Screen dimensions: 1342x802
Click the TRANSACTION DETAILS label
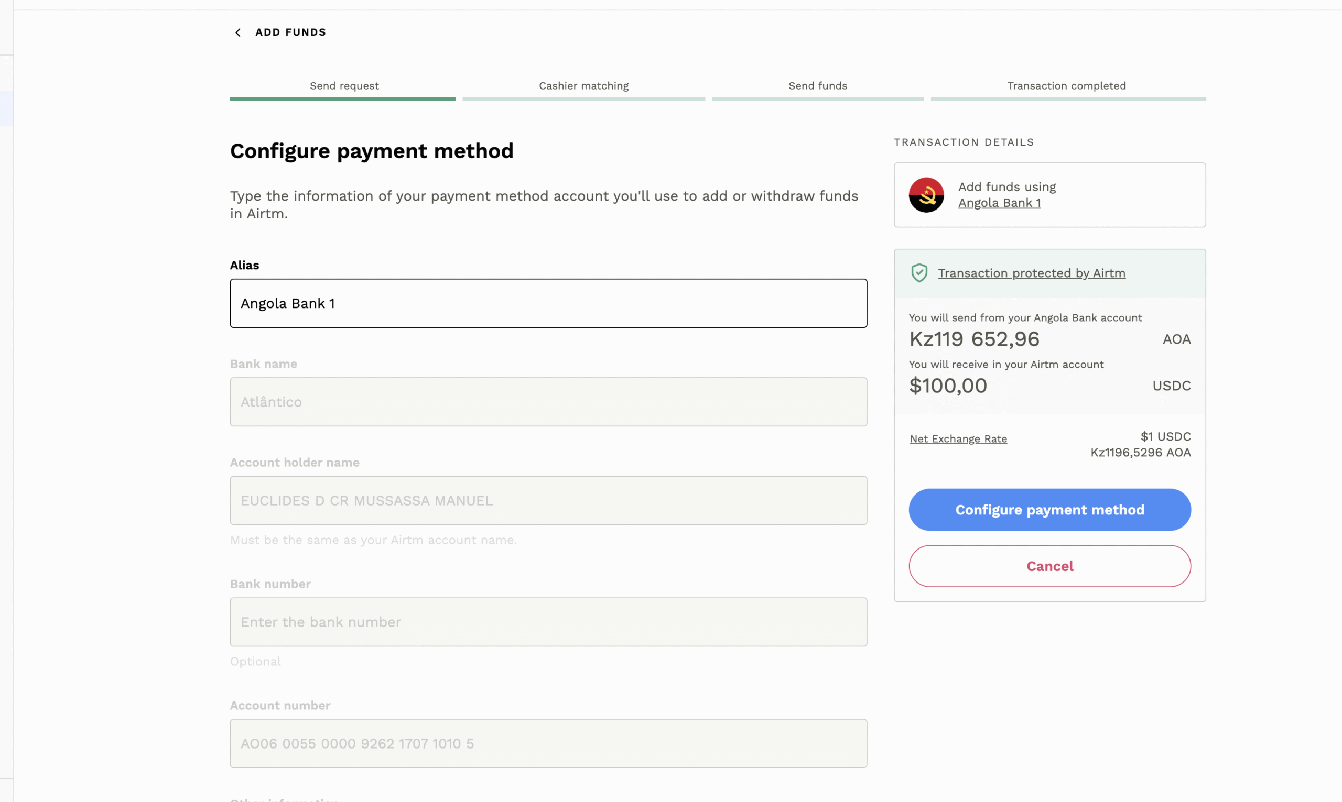964,142
